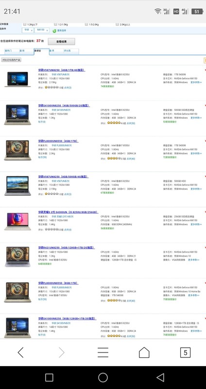
Task: Switch to the 最贵 sort tab
Action: pos(56,51)
